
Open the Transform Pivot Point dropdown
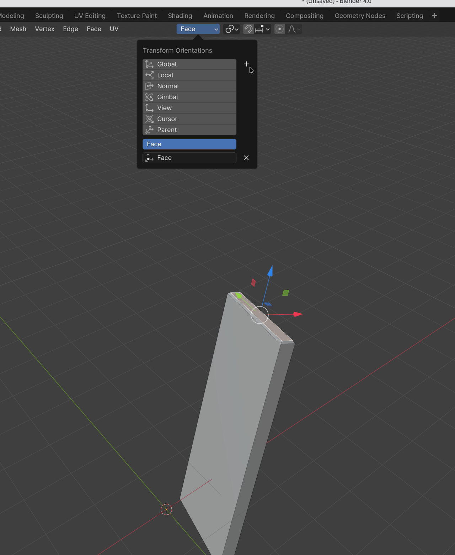pyautogui.click(x=231, y=29)
